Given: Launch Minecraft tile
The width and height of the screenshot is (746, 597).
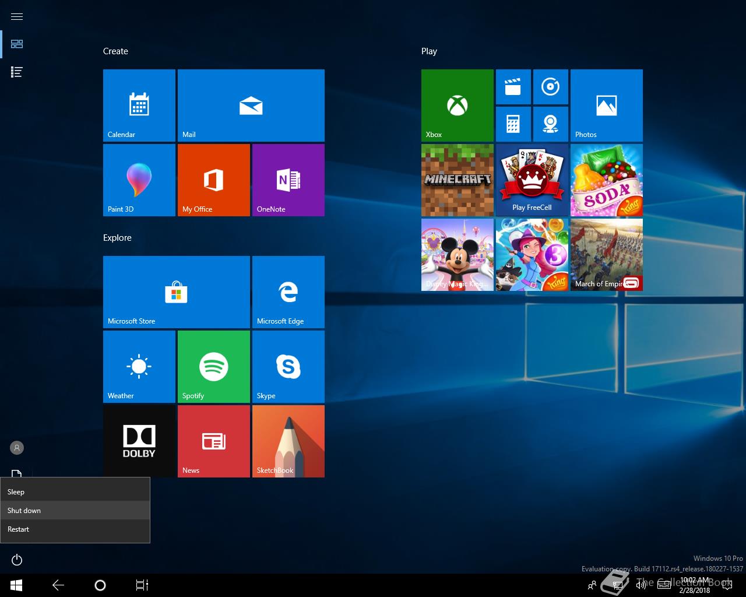Looking at the screenshot, I should point(458,180).
